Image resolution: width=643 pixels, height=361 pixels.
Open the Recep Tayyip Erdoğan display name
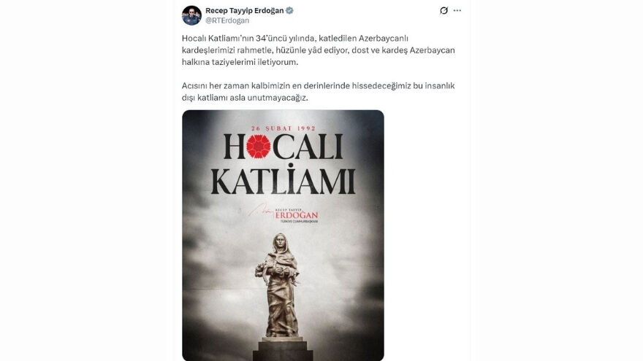(x=244, y=11)
